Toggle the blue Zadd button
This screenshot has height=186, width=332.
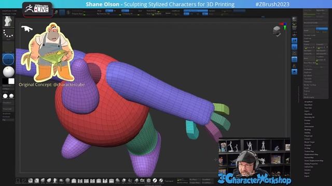click(x=125, y=11)
